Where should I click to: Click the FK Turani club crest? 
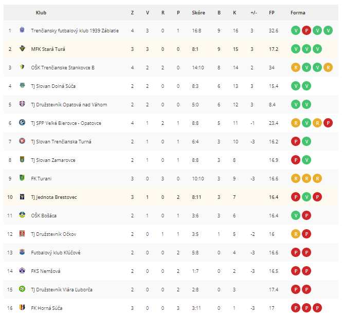[x=22, y=178]
